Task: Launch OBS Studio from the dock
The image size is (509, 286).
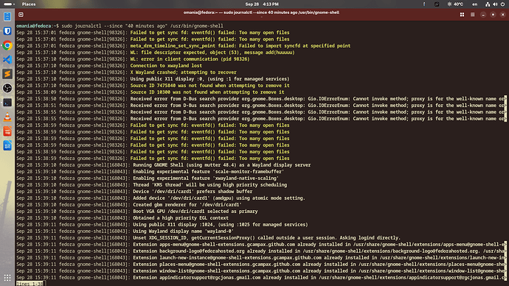Action: point(7,88)
